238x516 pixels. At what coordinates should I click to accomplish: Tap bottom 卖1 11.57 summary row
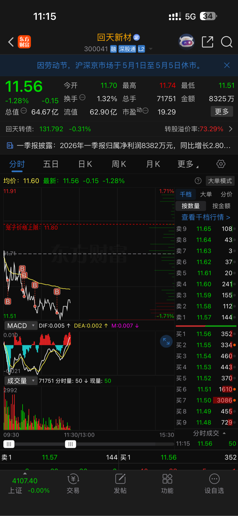59,457
